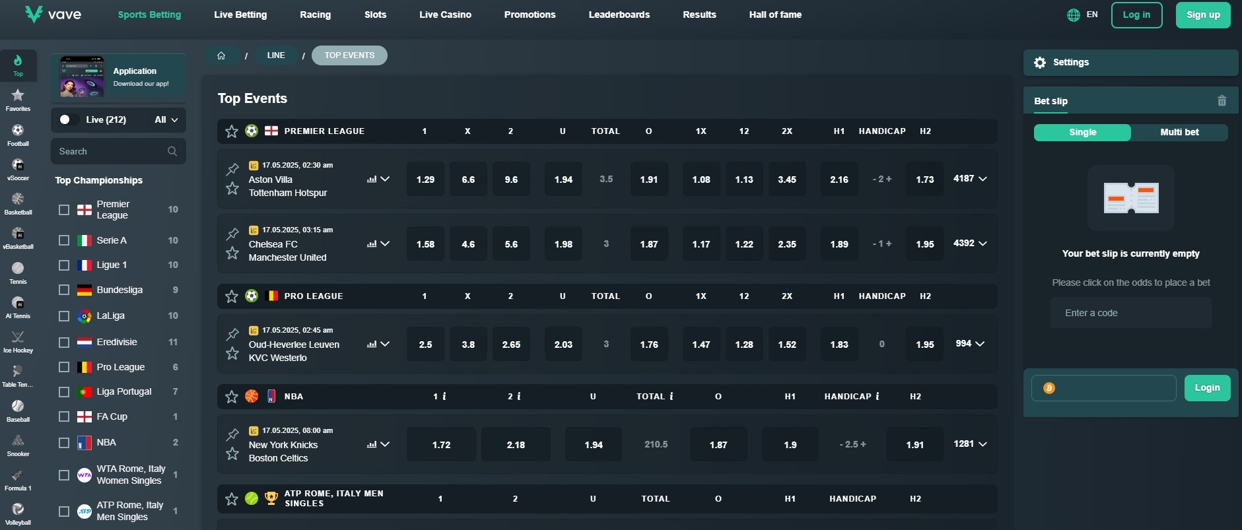Viewport: 1242px width, 530px height.
Task: Bet on Aston Villa win at 1.29
Action: [x=425, y=180]
